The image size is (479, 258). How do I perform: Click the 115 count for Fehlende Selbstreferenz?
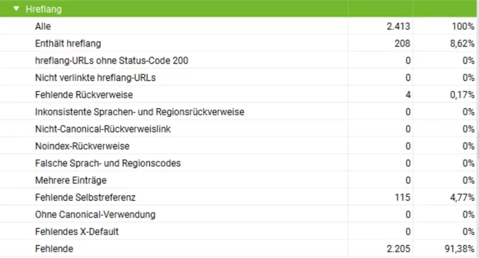[402, 197]
